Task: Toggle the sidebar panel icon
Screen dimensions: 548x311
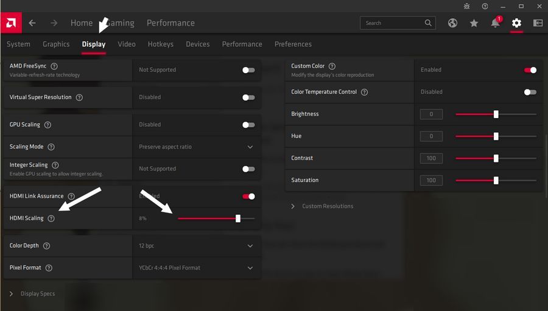Action: [x=538, y=23]
